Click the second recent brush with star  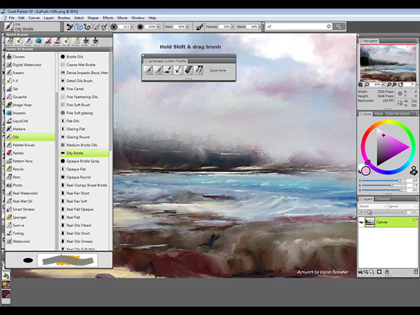pos(19,41)
